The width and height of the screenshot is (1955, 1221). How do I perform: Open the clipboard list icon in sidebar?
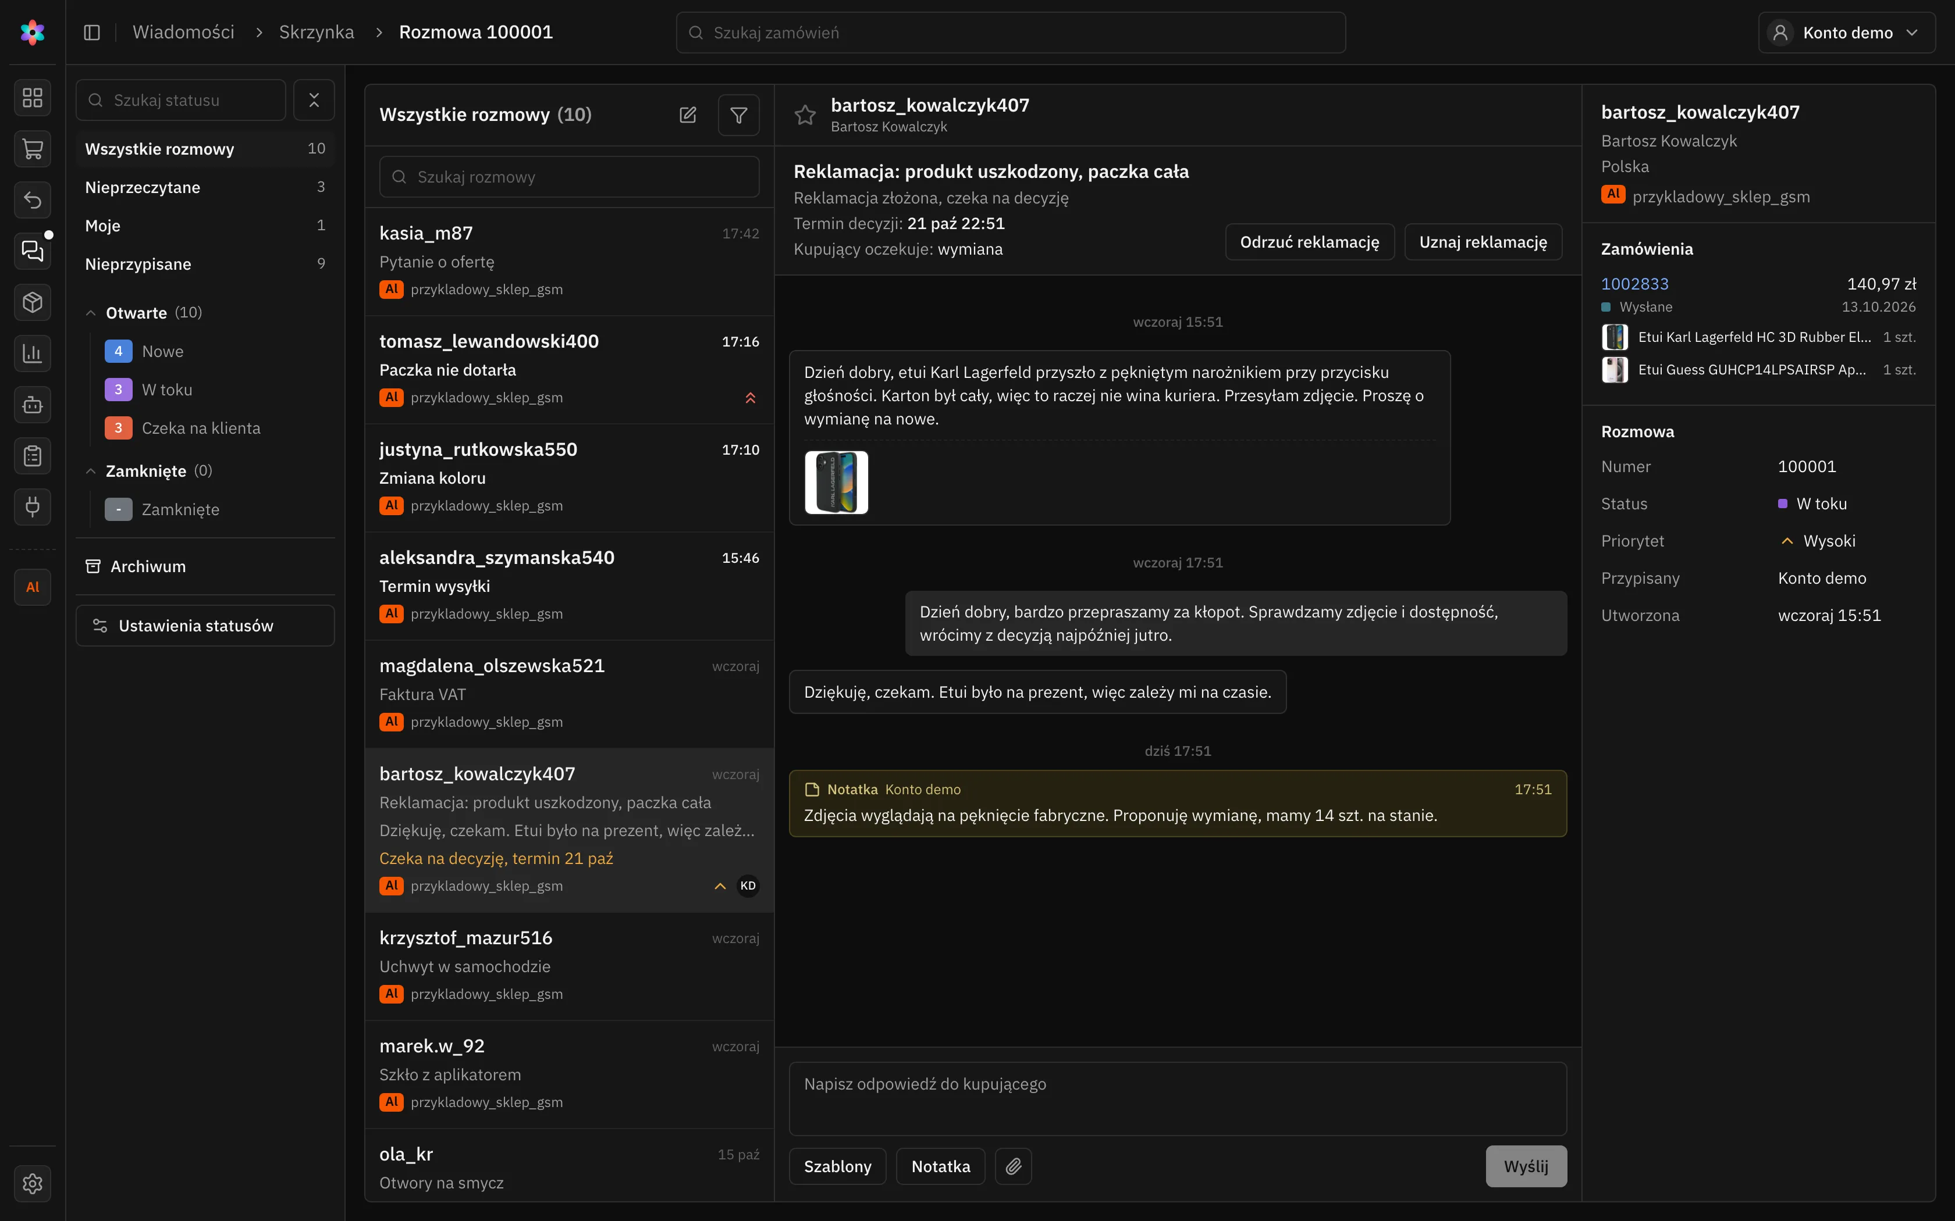tap(33, 455)
